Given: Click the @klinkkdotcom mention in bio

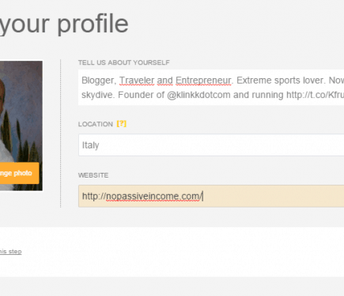Looking at the screenshot, I should pos(198,95).
